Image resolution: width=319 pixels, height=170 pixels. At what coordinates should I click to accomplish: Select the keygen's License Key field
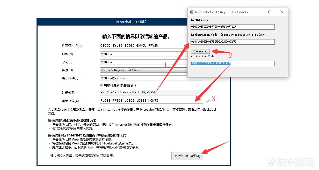click(233, 27)
